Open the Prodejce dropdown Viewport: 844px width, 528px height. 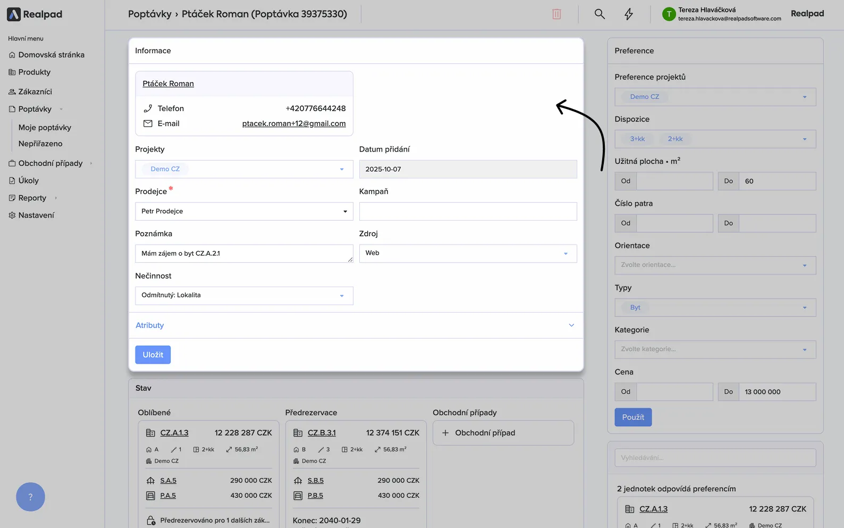(244, 211)
